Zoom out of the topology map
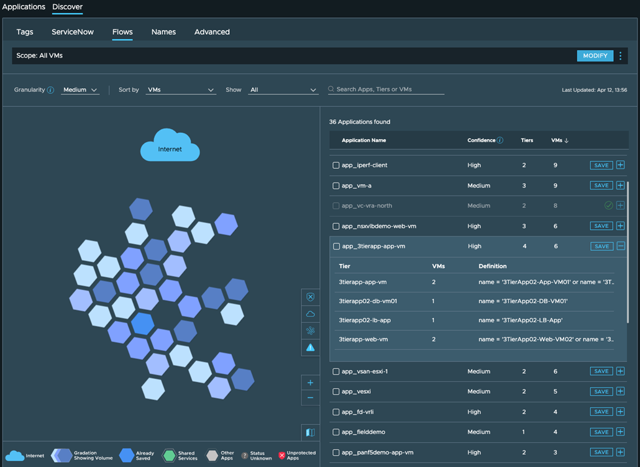This screenshot has width=640, height=467. 310,397
